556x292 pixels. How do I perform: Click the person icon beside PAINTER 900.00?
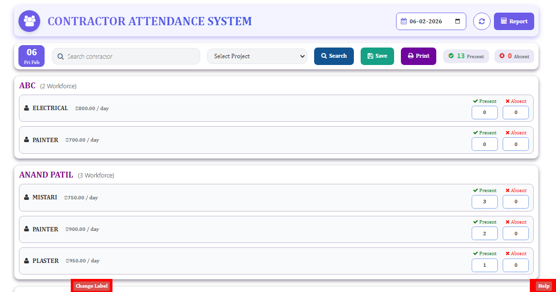click(x=27, y=229)
